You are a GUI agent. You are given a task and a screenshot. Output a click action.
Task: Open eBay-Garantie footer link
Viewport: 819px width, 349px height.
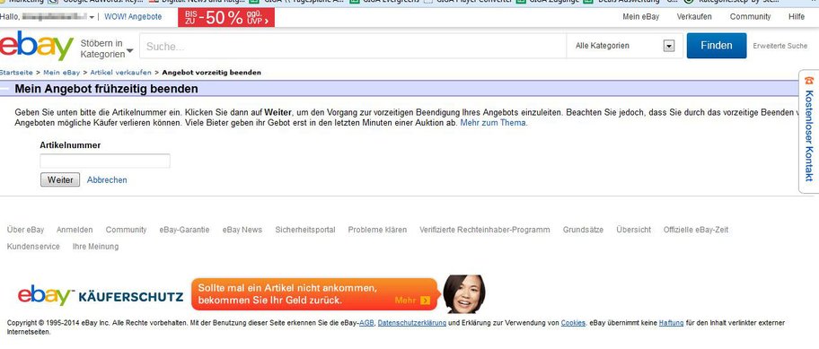pos(184,230)
